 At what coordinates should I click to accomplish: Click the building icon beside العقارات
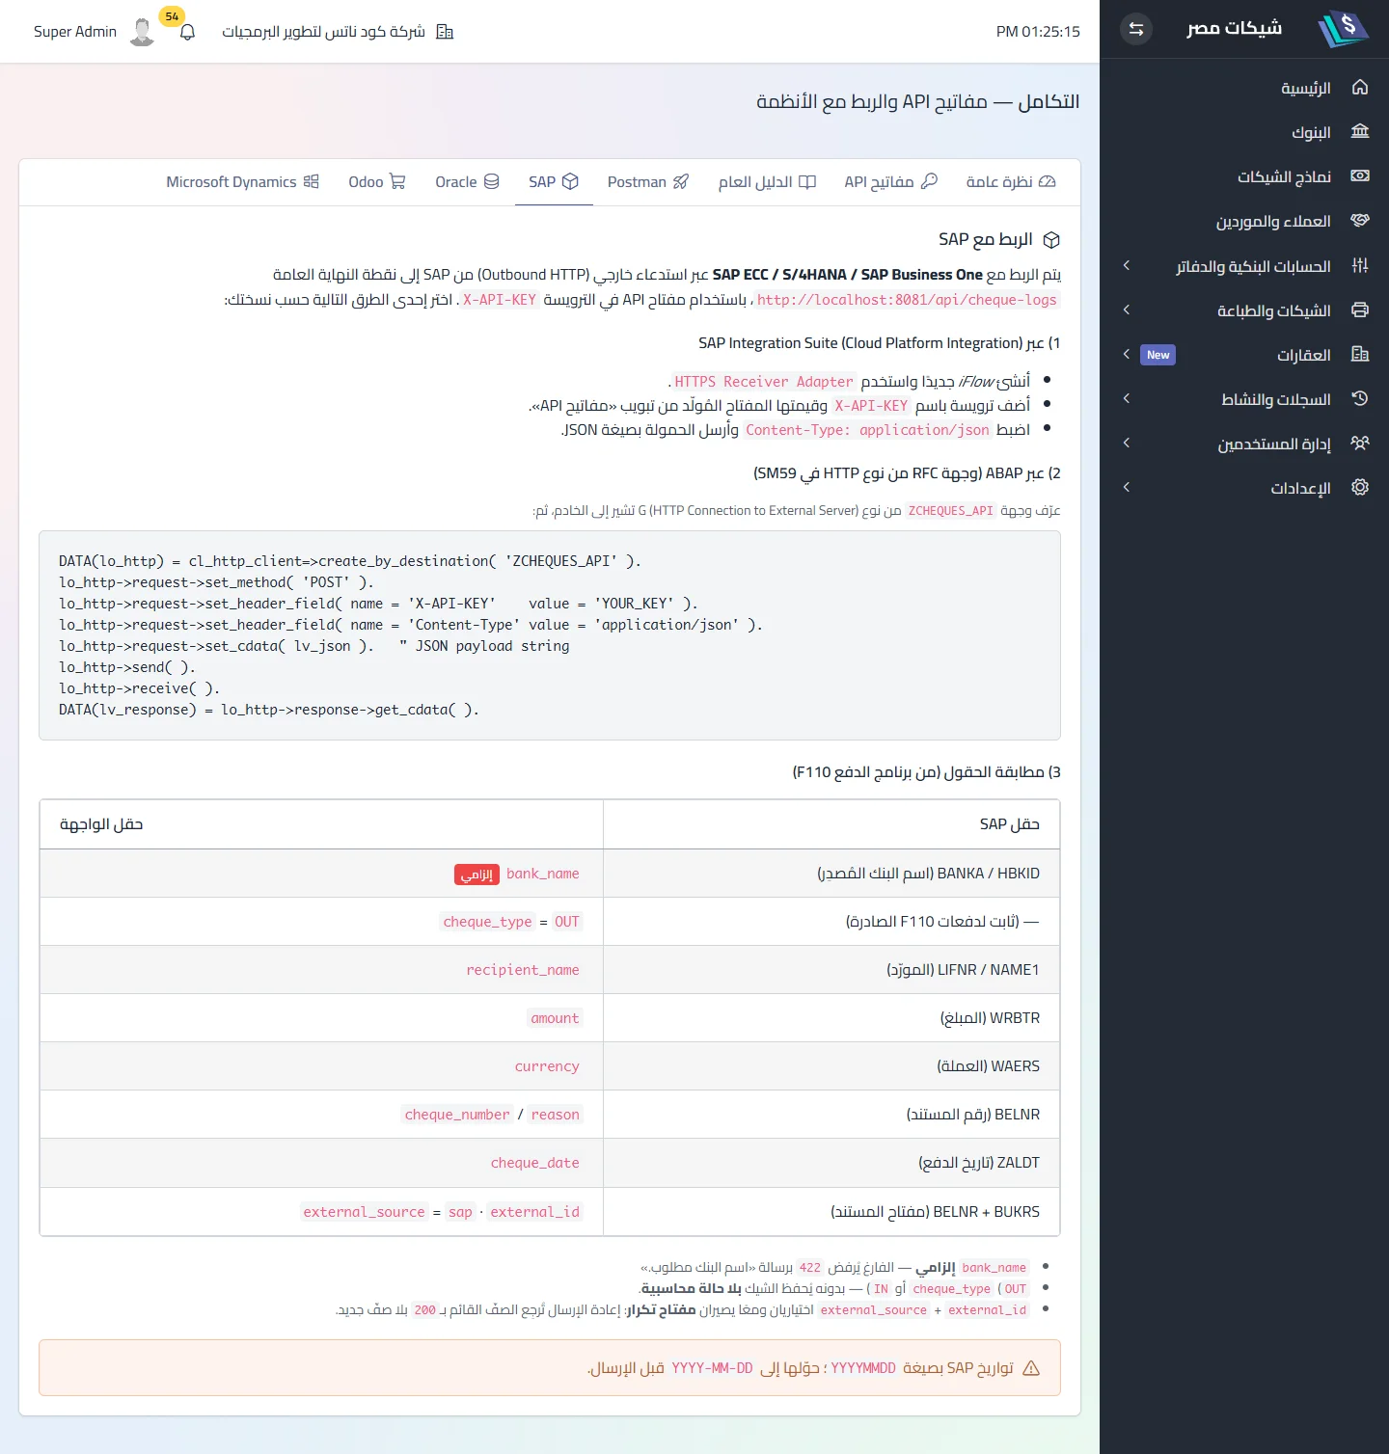(1360, 354)
